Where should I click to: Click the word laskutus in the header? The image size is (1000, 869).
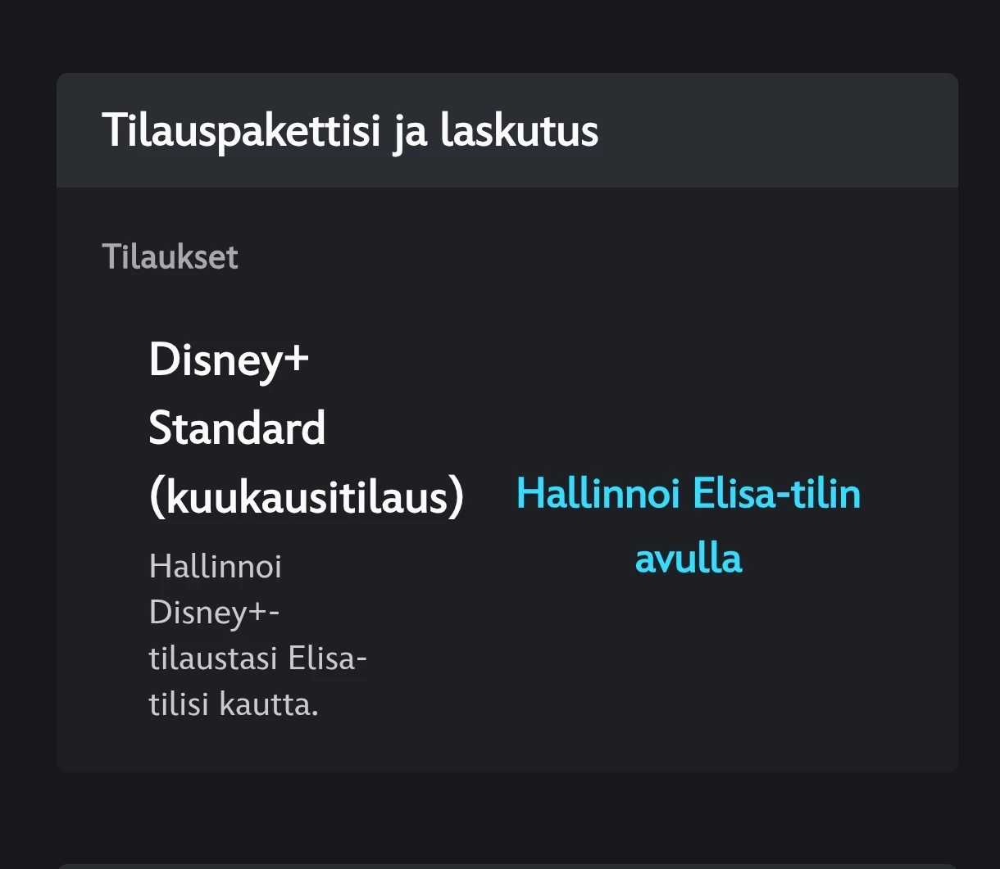coord(519,131)
